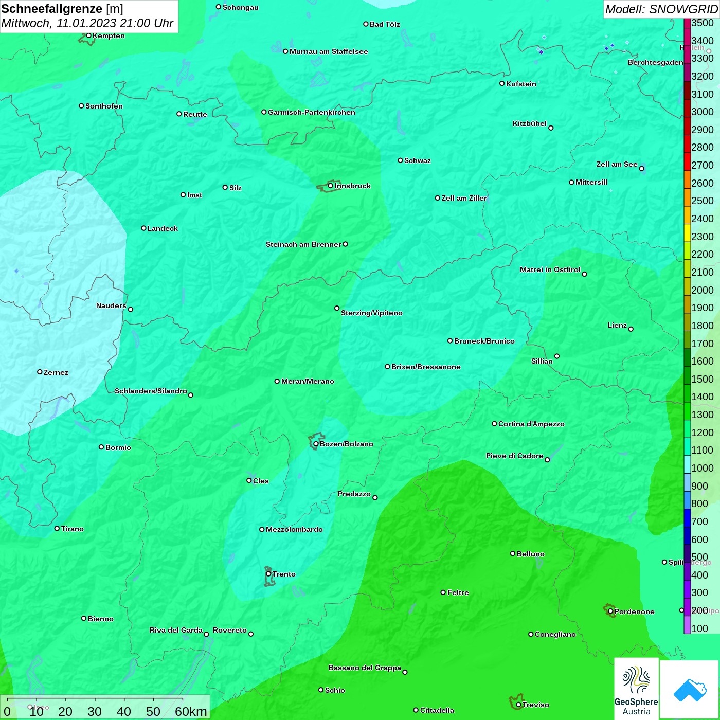The width and height of the screenshot is (720, 720).
Task: Click the Pieve di Cadore label
Action: (515, 456)
